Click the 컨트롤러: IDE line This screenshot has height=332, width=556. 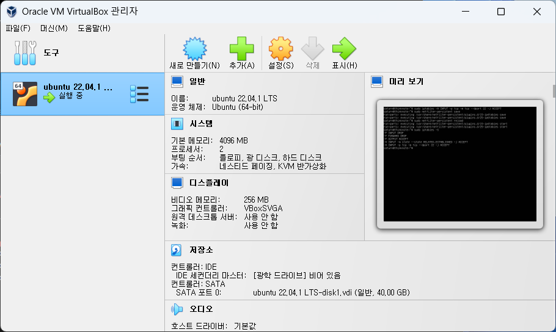[x=194, y=267]
